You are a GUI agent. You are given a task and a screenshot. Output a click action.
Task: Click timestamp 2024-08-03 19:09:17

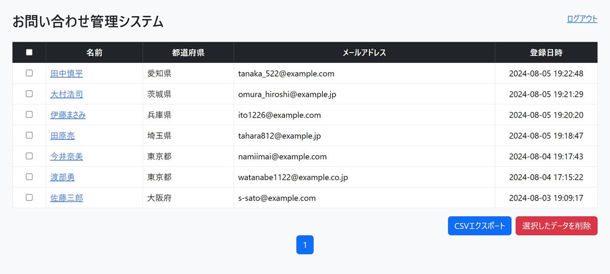click(546, 198)
